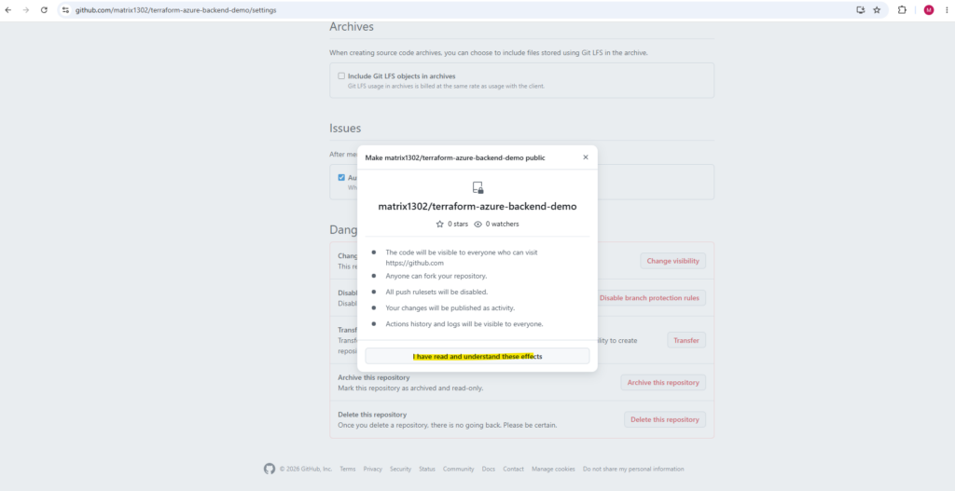Open the Privacy footer link
This screenshot has height=491, width=955.
pos(373,469)
